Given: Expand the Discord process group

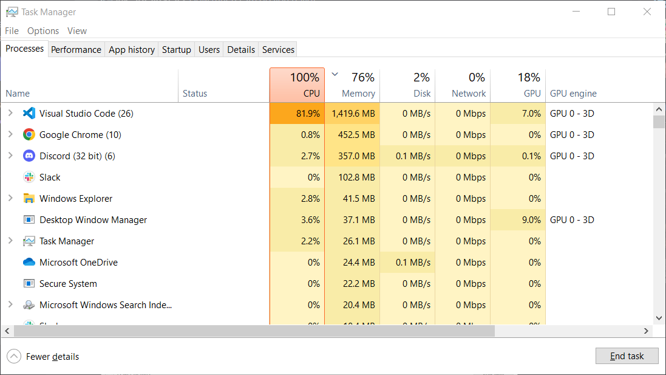Looking at the screenshot, I should pyautogui.click(x=10, y=156).
